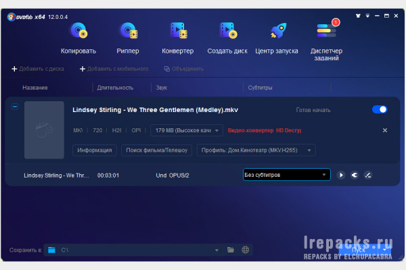Play the preview of the title
The image size is (406, 270).
341,175
